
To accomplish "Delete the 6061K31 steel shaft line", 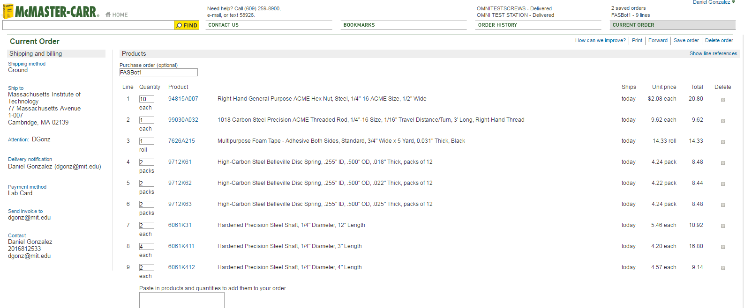I will point(723,226).
